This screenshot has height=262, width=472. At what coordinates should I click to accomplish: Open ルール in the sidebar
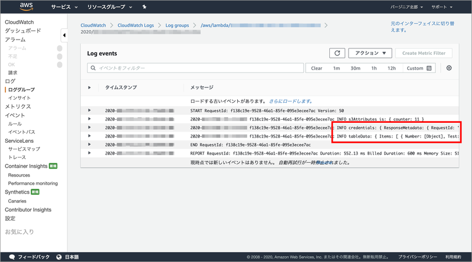coord(15,124)
